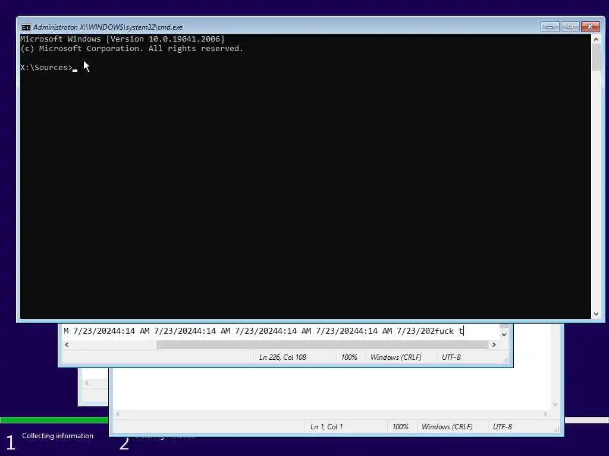Screen dimensions: 609x456
Task: Click 'Ln 226, Col 108' status entry
Action: [282, 357]
